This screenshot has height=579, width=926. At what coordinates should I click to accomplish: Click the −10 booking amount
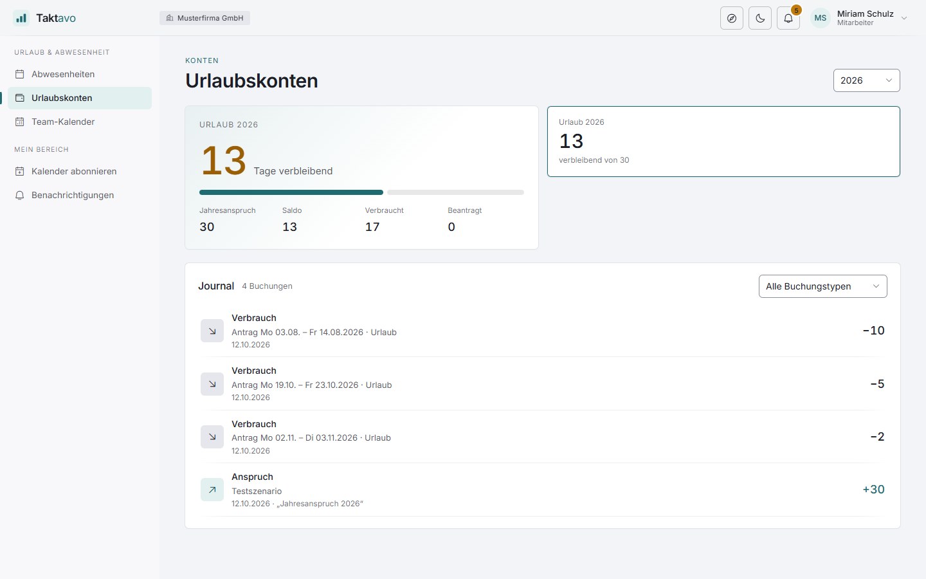[873, 331]
